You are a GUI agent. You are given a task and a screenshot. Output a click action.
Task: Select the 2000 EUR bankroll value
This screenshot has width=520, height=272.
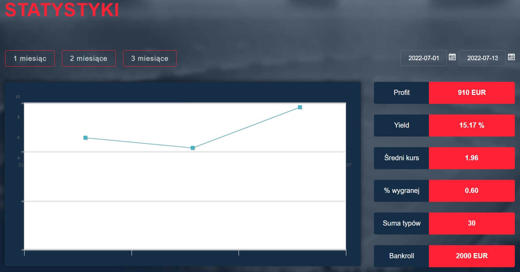pos(472,256)
